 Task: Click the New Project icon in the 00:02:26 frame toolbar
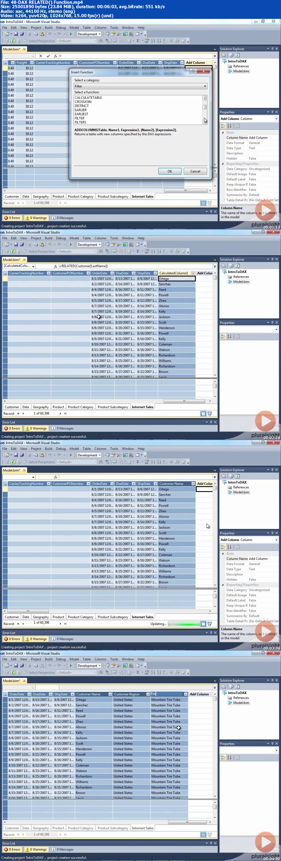pyautogui.click(x=7, y=244)
